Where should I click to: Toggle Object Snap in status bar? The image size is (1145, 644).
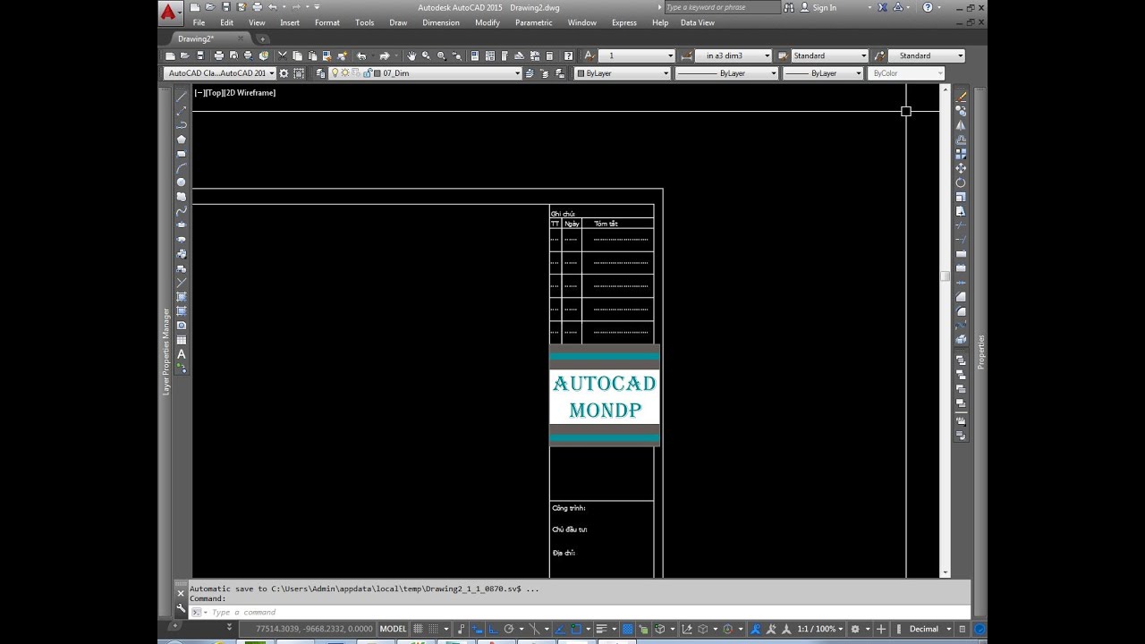point(576,629)
